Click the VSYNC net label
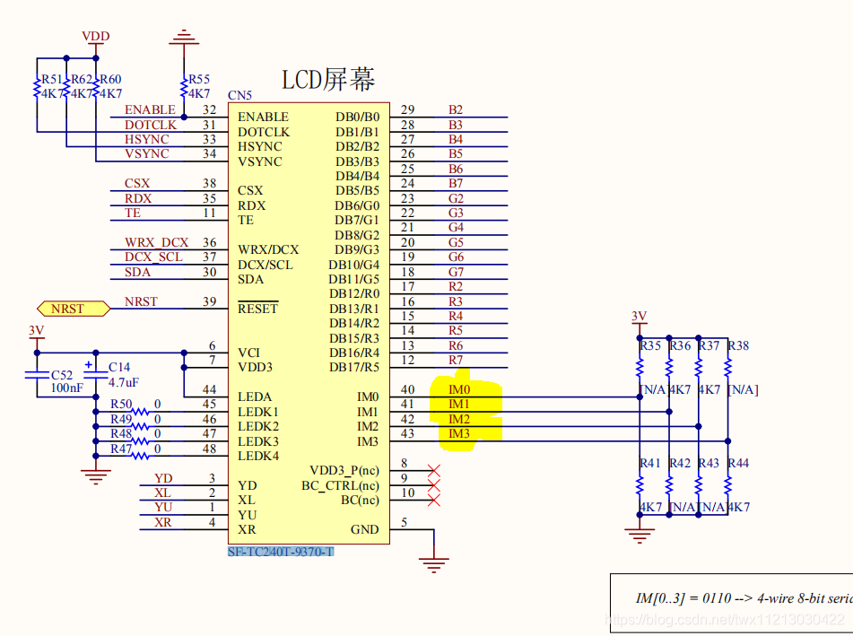The height and width of the screenshot is (636, 853). click(x=147, y=154)
